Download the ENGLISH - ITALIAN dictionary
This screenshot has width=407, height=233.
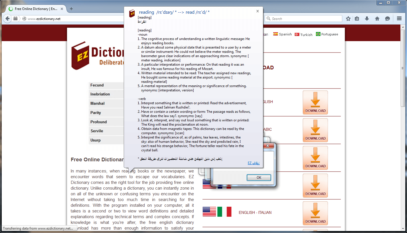click(x=315, y=213)
